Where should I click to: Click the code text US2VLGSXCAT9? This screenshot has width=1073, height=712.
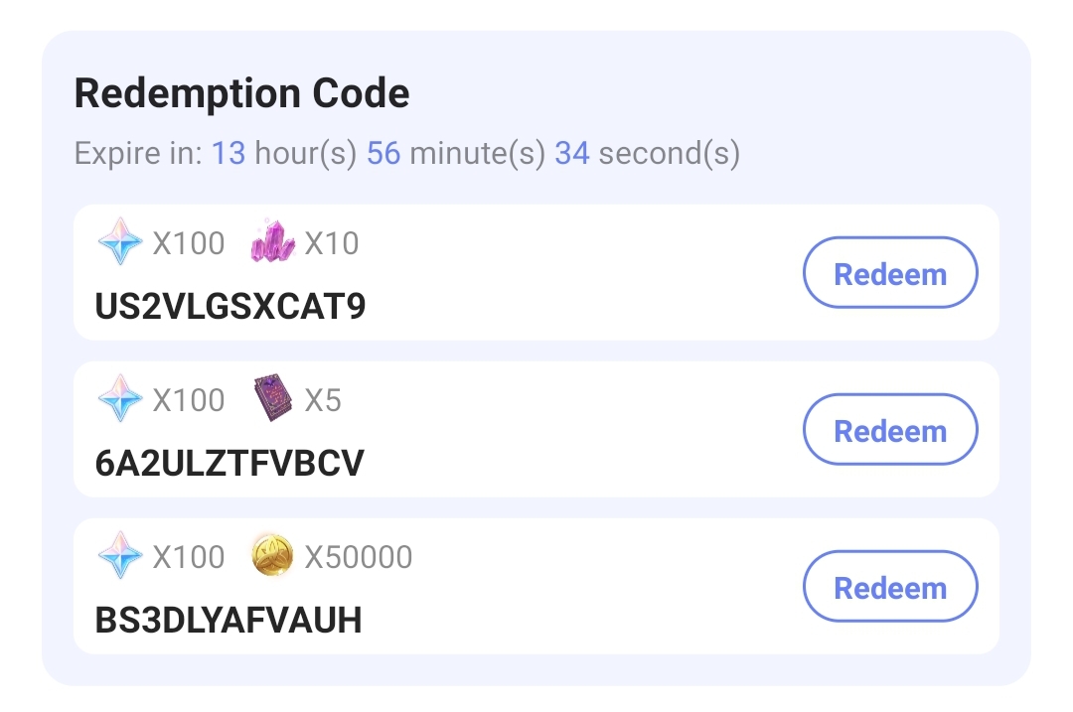pos(229,305)
